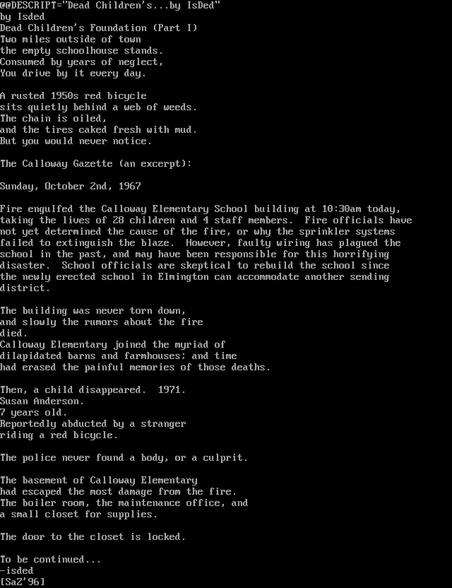Viewport: 452px width, 588px height.
Task: Click the line starting 'Fire engulfed the Calloway'
Action: pyautogui.click(x=201, y=209)
